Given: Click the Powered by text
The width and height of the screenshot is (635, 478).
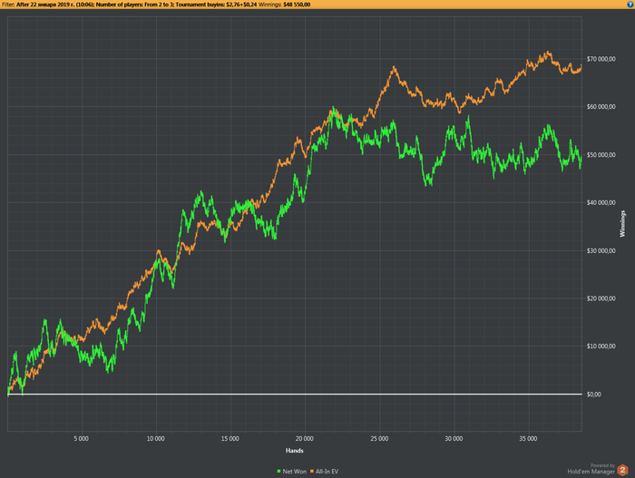Looking at the screenshot, I should 602,466.
